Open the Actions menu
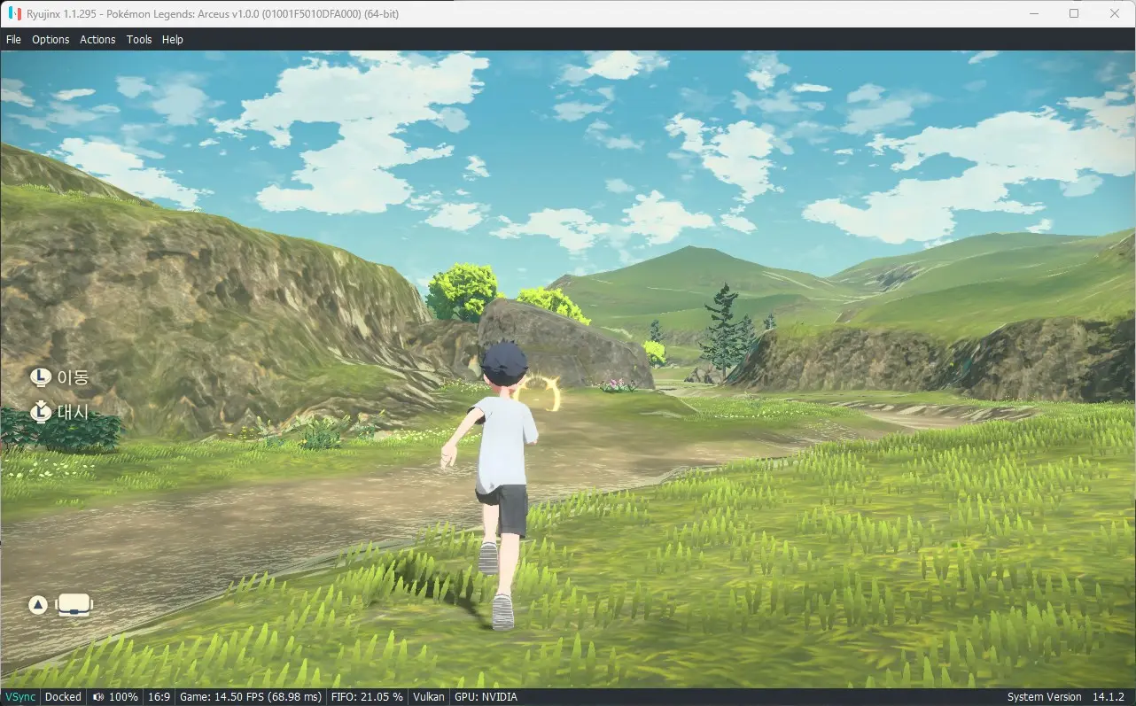 [97, 39]
